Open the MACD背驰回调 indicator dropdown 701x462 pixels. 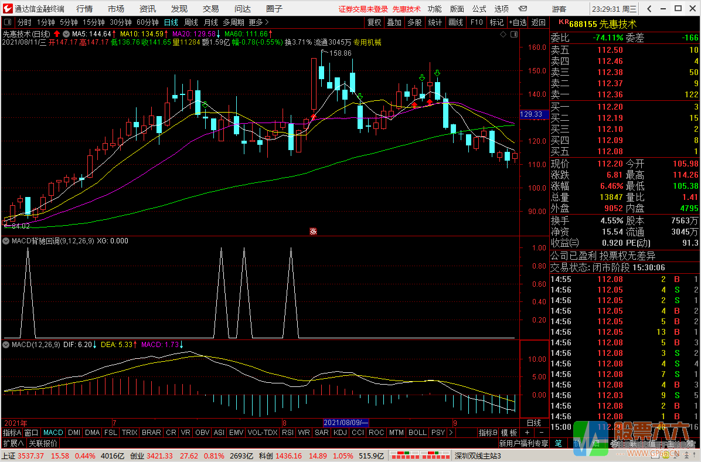point(6,240)
